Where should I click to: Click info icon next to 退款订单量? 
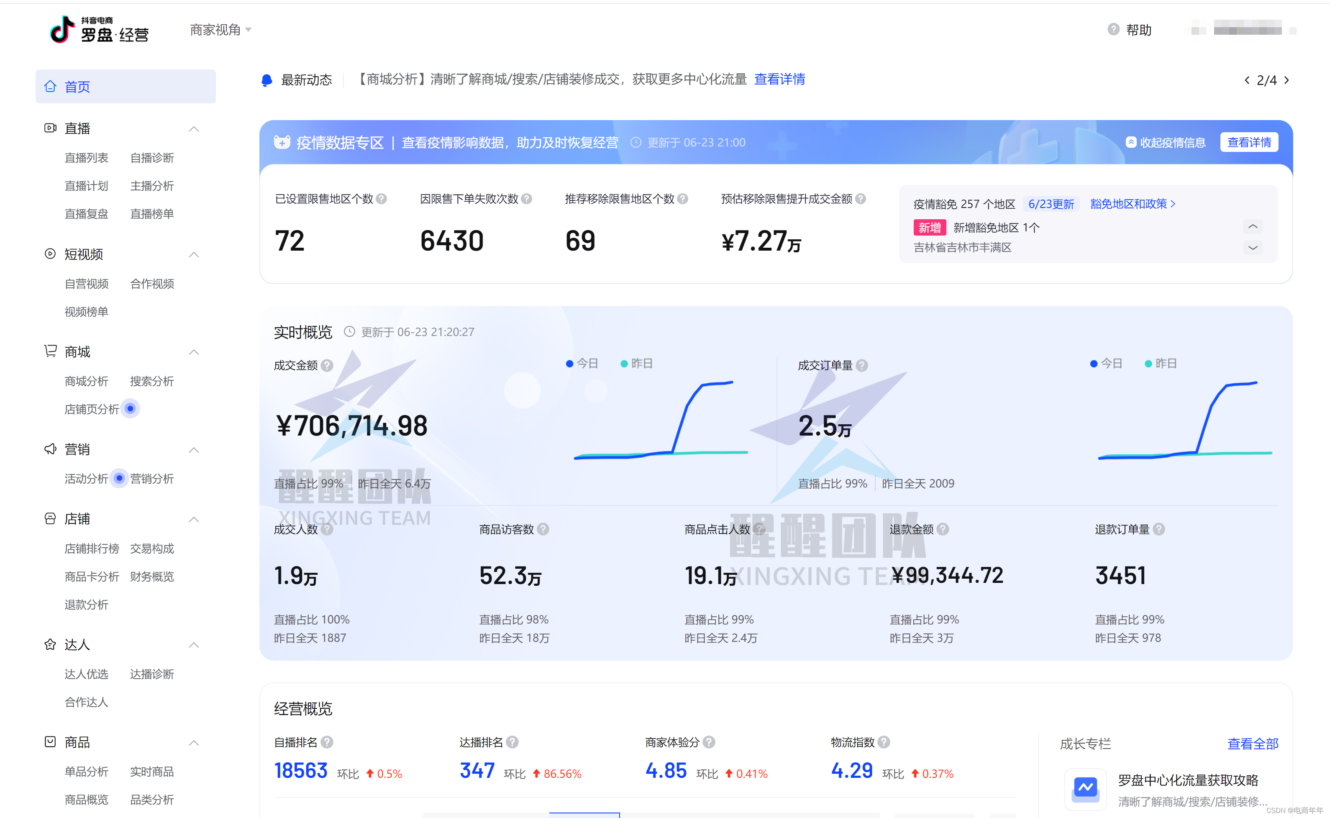point(1158,530)
